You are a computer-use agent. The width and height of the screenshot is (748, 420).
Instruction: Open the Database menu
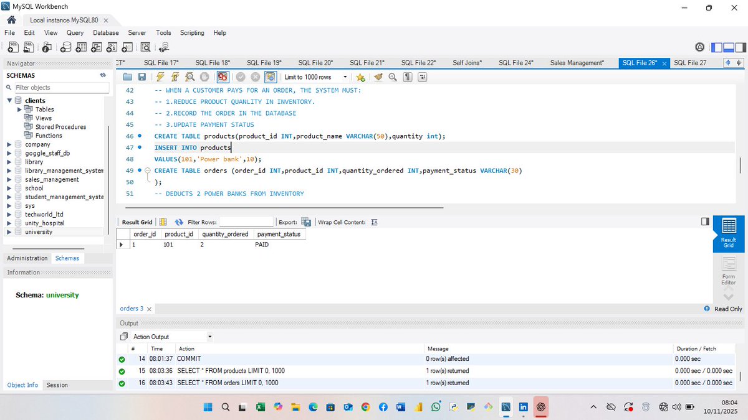pos(105,33)
